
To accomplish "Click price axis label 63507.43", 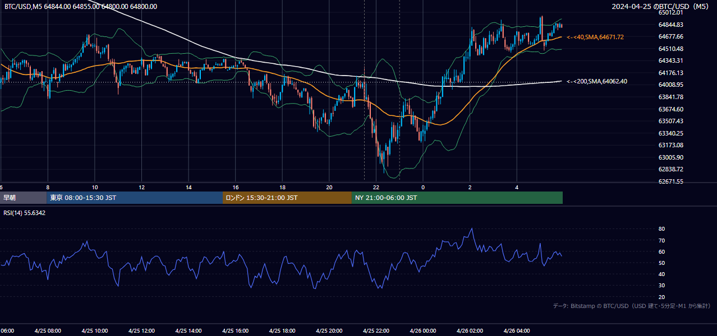I will pos(670,121).
